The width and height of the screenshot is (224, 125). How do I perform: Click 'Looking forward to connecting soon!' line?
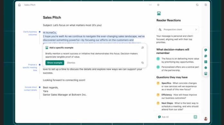click(x=64, y=80)
